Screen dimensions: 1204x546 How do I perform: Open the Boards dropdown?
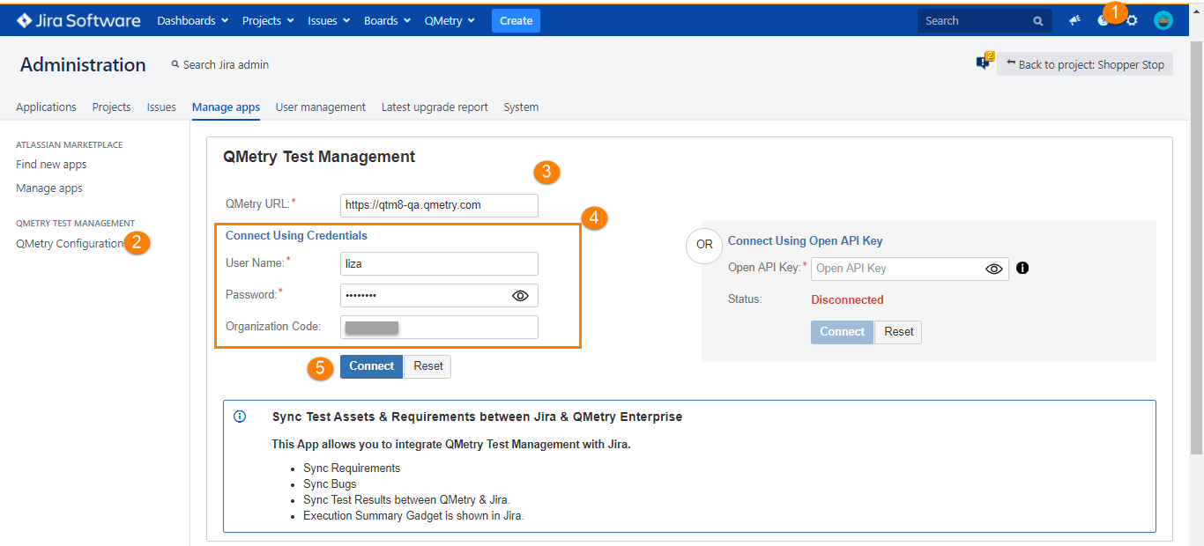click(386, 19)
